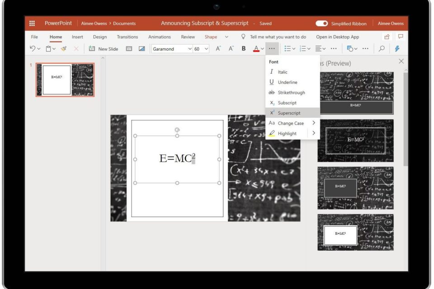The width and height of the screenshot is (434, 289).
Task: Switch to the Transitions tab
Action: click(127, 37)
